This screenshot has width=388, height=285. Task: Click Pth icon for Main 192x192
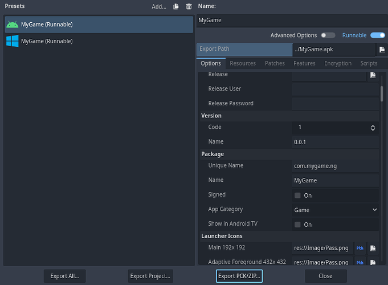pyautogui.click(x=360, y=248)
